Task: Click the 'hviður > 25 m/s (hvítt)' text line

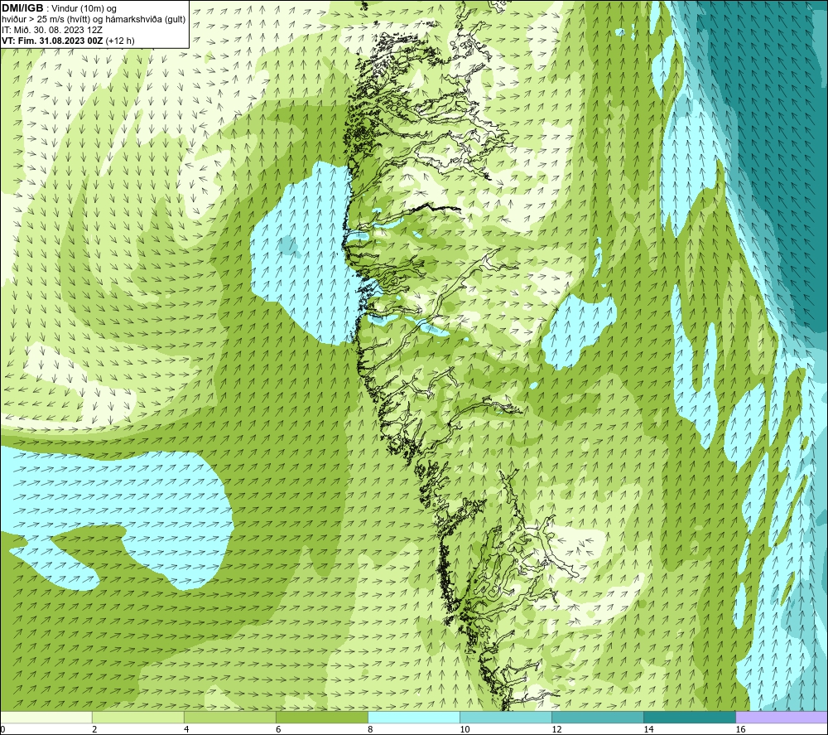Action: pos(94,20)
